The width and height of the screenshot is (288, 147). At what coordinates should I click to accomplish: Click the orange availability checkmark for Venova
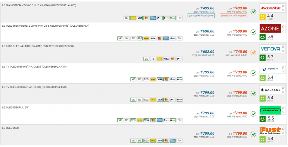tap(253, 52)
